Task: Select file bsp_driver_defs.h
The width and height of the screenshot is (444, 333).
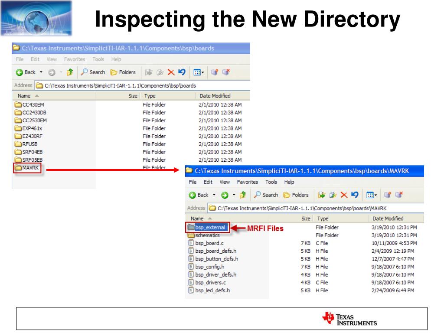Action: [212, 274]
